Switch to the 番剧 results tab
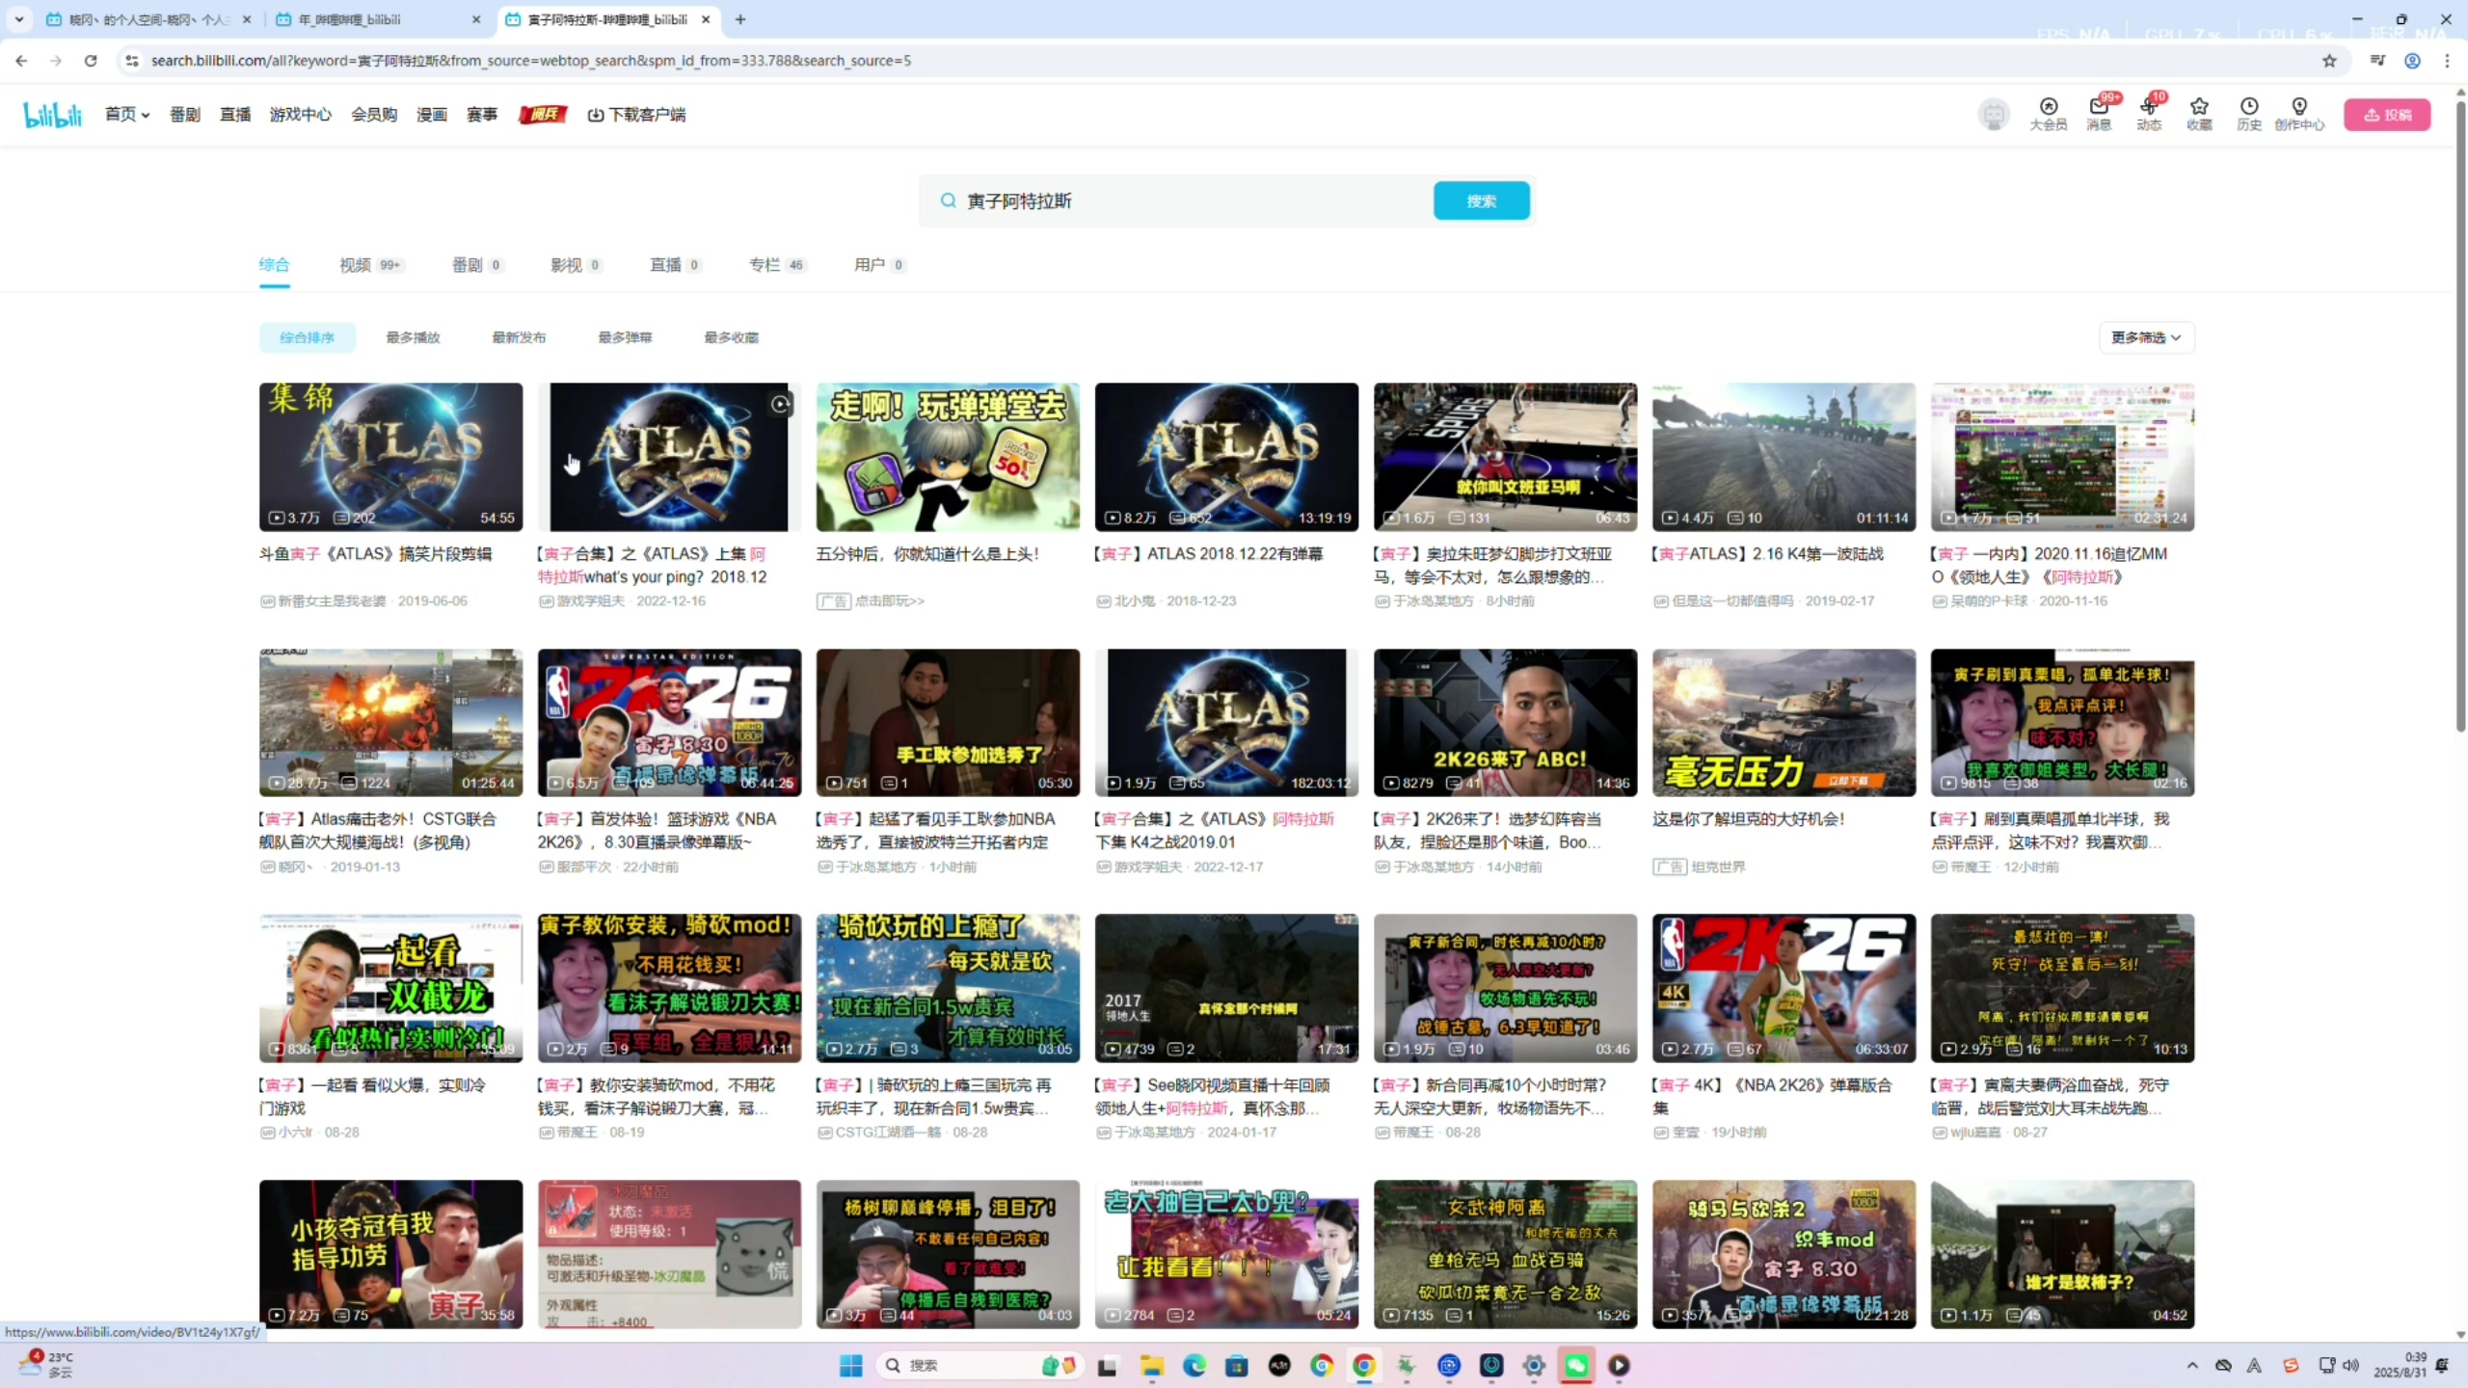Screen dimensions: 2468x1388 (477, 265)
